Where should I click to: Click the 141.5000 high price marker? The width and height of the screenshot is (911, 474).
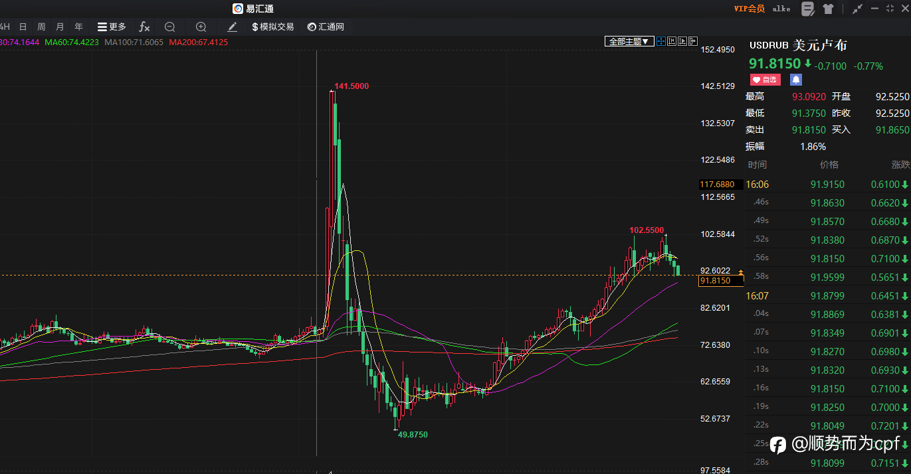[351, 86]
